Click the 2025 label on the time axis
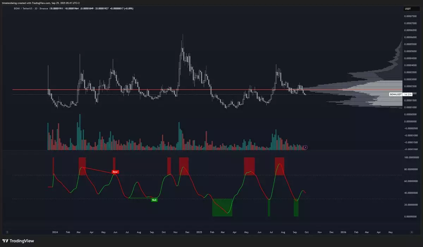Viewport: 423px width, 247px height. click(x=199, y=233)
